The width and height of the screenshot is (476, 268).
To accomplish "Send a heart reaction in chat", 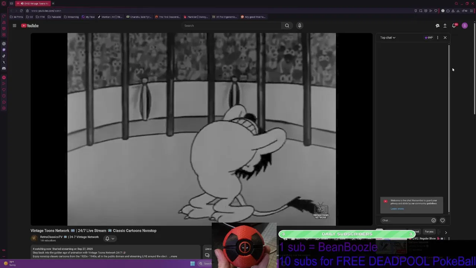I will [x=443, y=220].
